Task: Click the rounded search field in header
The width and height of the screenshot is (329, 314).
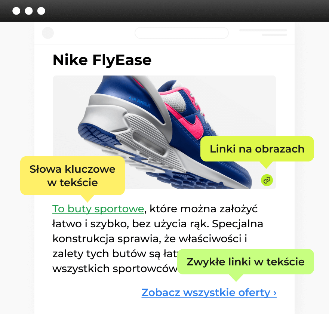Action: (x=181, y=33)
